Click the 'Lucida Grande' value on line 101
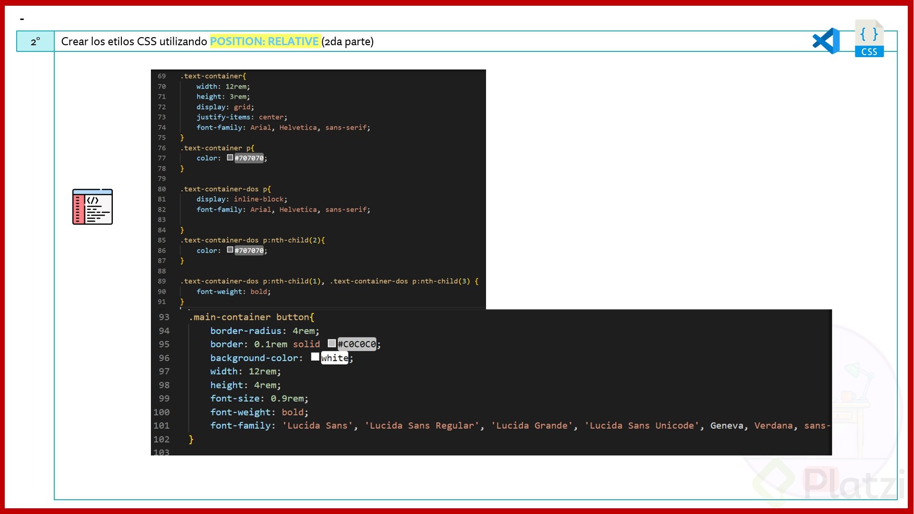Viewport: 914px width, 514px height. [532, 425]
